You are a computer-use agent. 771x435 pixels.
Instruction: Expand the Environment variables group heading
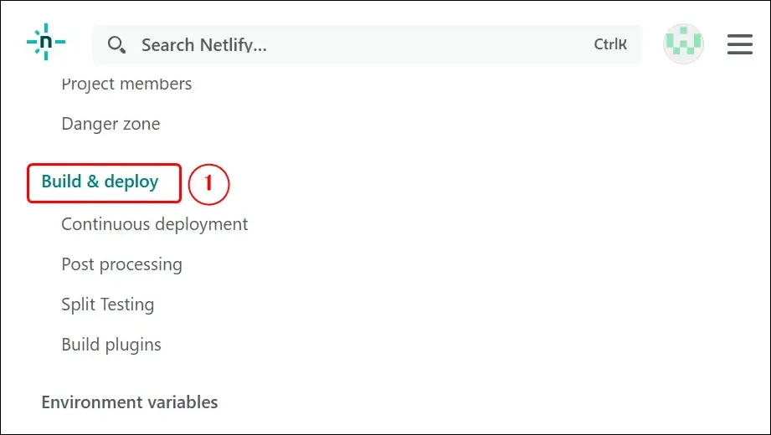(x=130, y=402)
